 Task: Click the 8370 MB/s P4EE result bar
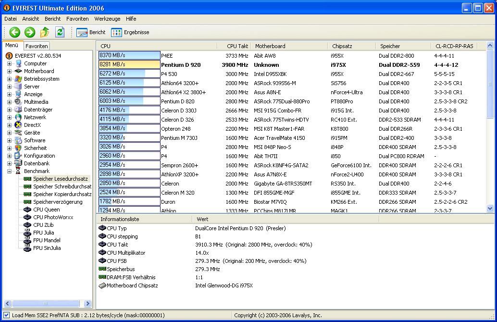pyautogui.click(x=129, y=55)
